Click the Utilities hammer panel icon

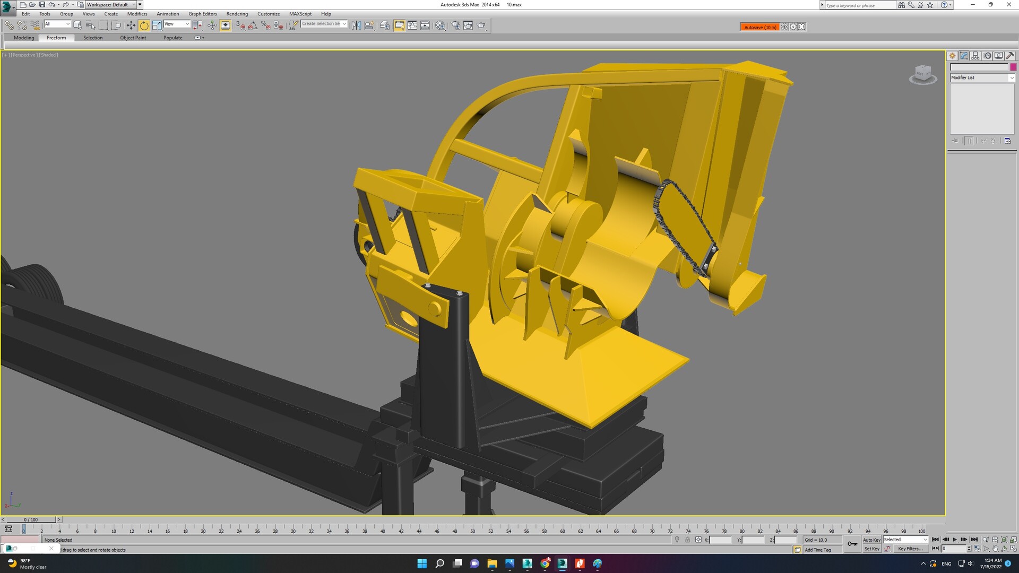point(1010,55)
